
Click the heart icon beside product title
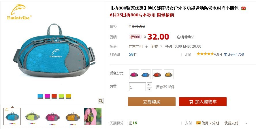(243, 8)
